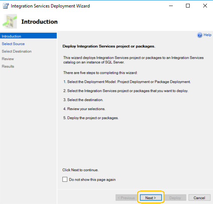Click the 'Do not show this page again' label text
This screenshot has width=213, height=204.
(92, 180)
